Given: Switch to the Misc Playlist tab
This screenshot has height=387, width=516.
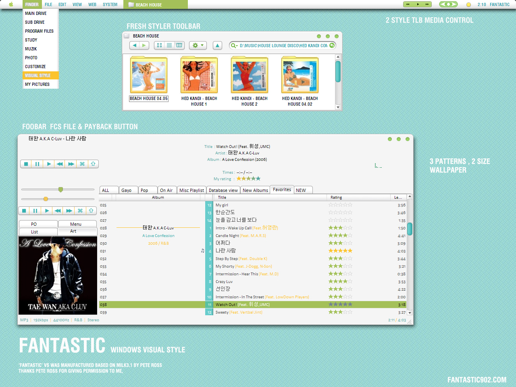Looking at the screenshot, I should [x=191, y=190].
